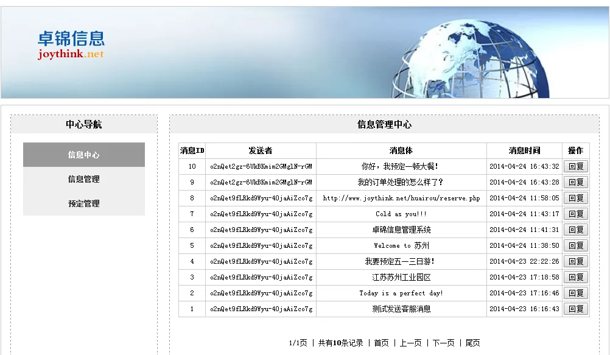Click timestamp 2014-04-24 11:38:50
610x355 pixels.
point(524,245)
